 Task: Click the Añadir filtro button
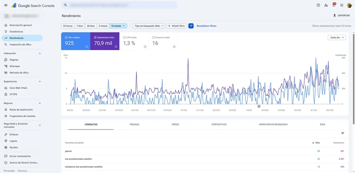tap(177, 26)
